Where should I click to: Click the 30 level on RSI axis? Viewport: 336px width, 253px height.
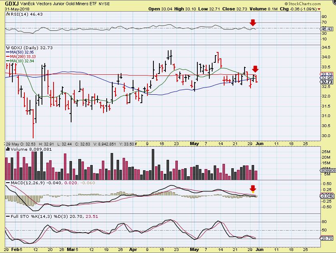pyautogui.click(x=324, y=34)
